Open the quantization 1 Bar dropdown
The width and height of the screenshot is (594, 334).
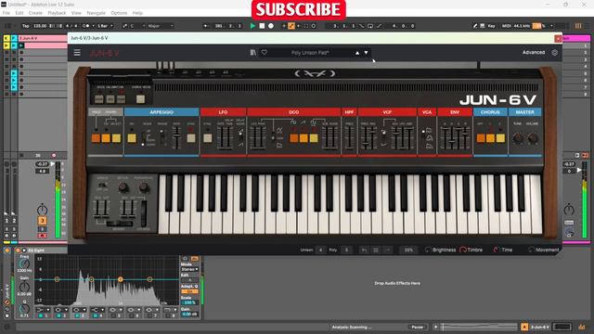(105, 26)
